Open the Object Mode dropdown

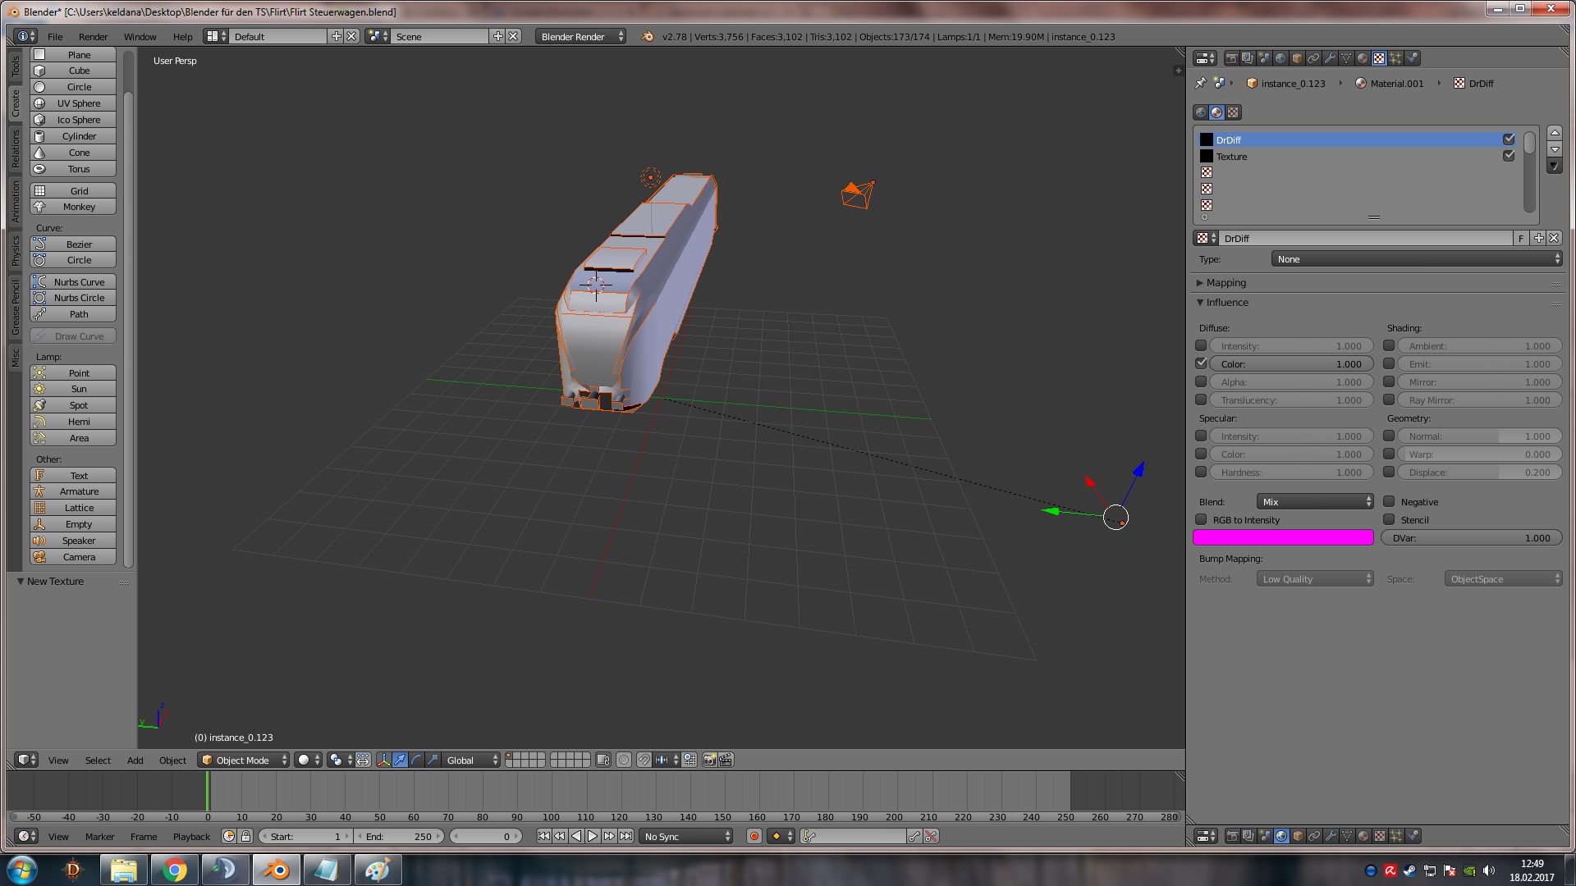point(244,760)
